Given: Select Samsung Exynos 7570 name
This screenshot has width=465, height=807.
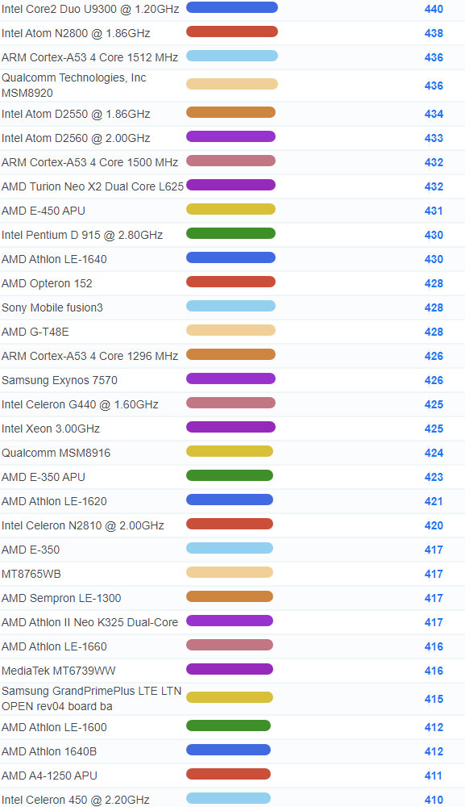Looking at the screenshot, I should (x=60, y=380).
